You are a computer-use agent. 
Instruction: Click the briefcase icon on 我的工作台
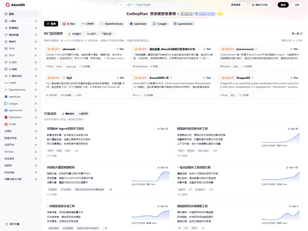253,5
